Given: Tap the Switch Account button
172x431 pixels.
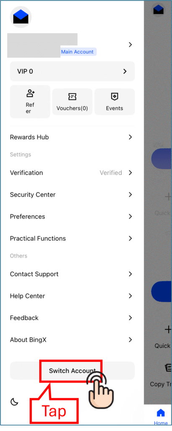Looking at the screenshot, I should coord(72,370).
